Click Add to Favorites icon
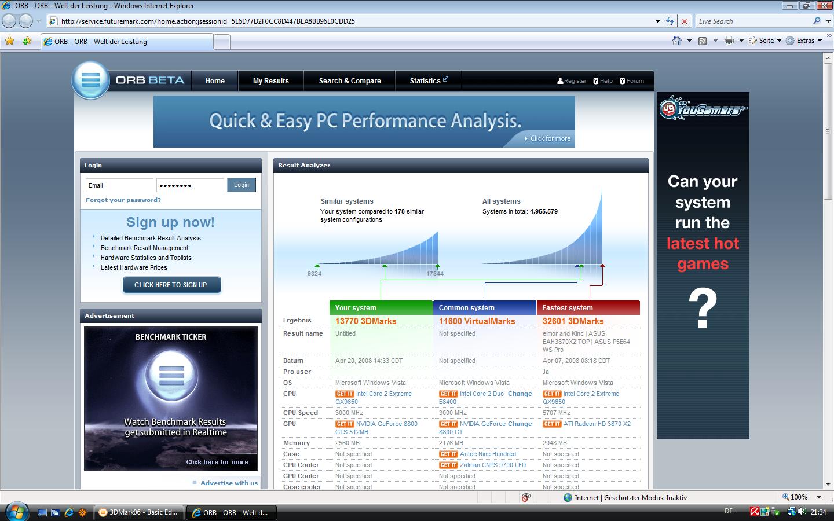This screenshot has height=521, width=834. coord(27,41)
